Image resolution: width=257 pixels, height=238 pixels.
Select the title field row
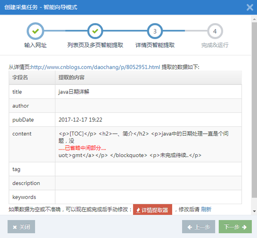[125, 92]
